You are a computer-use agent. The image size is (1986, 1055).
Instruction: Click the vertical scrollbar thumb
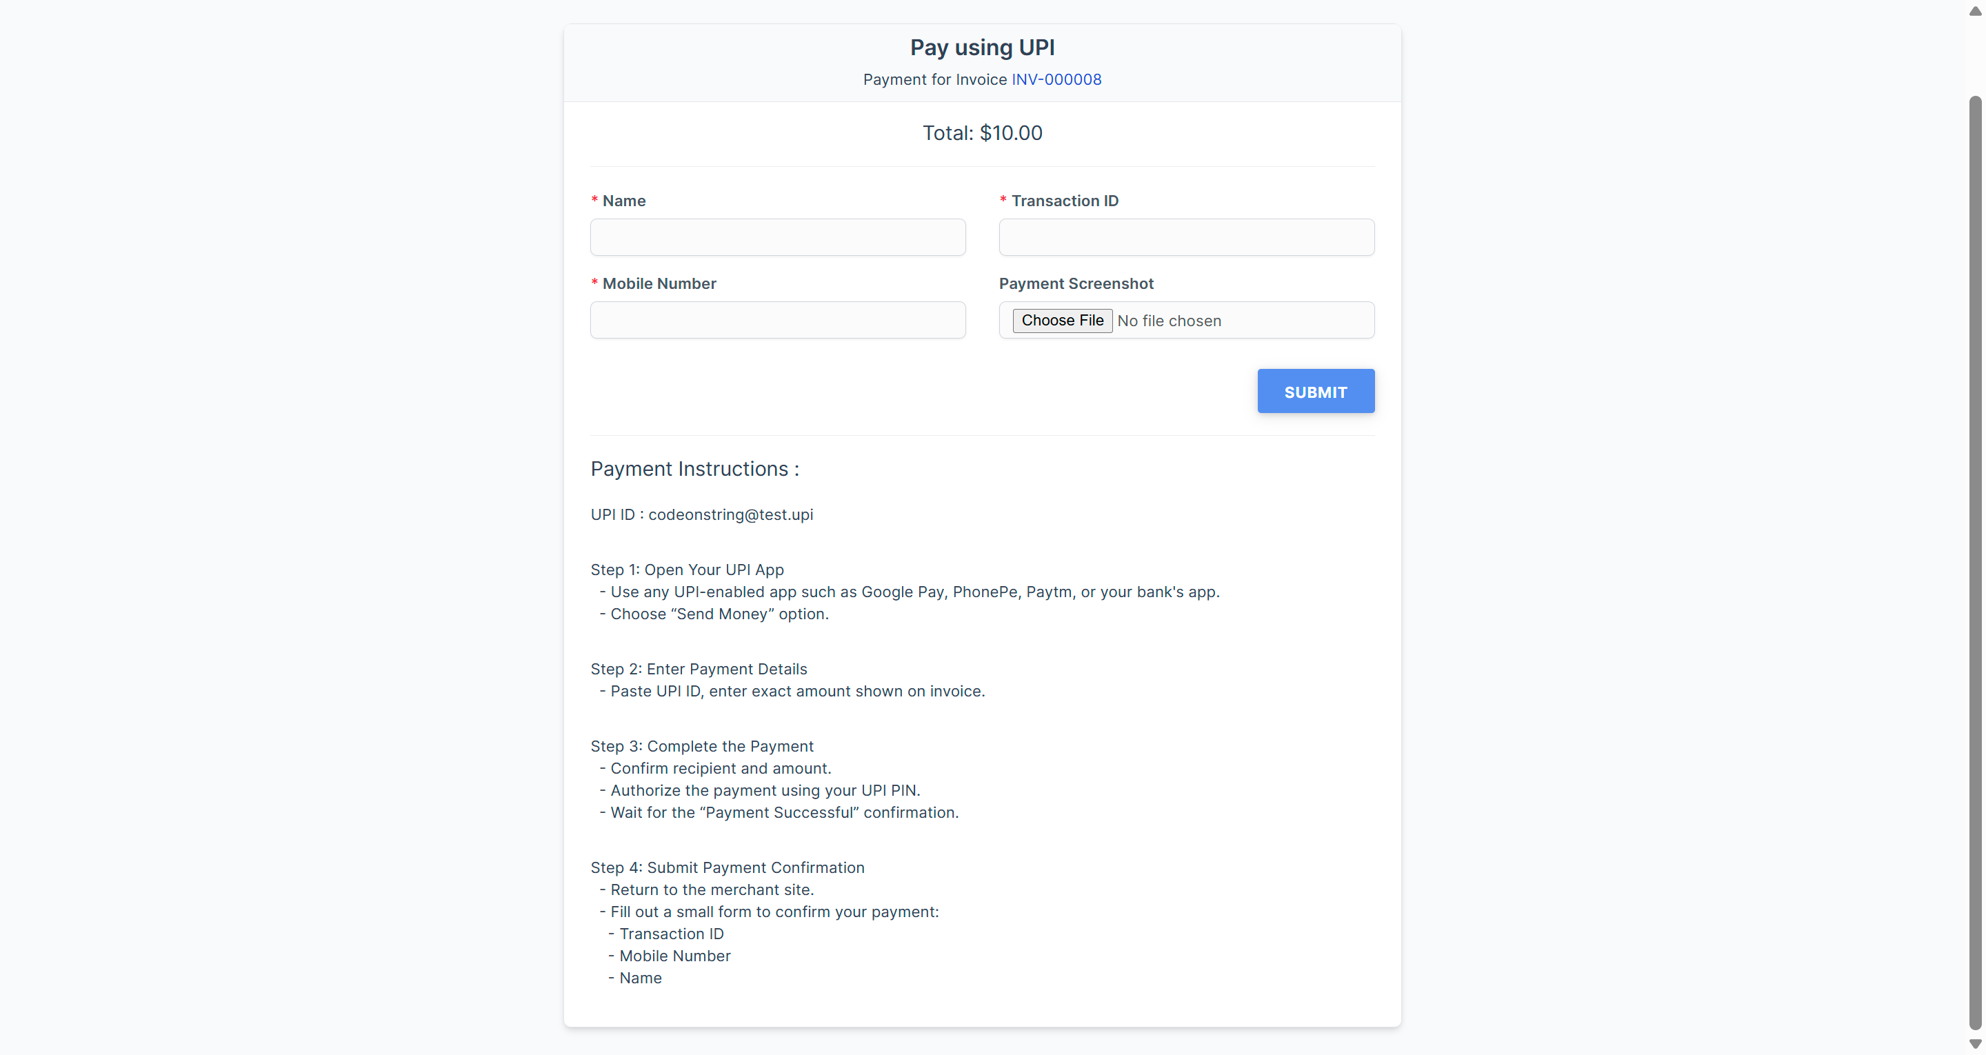[x=1975, y=563]
